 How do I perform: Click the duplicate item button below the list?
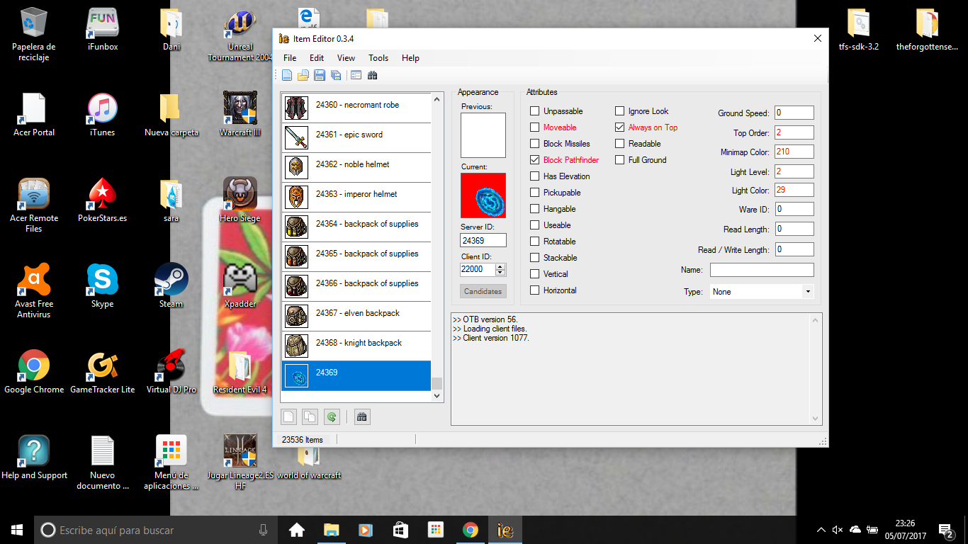point(310,416)
